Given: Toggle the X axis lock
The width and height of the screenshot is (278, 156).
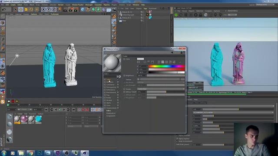Looking at the screenshot, I should tap(43, 9).
